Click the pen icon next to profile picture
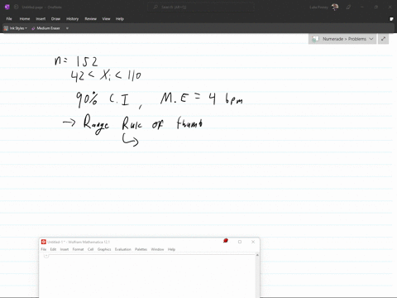The height and width of the screenshot is (298, 397). coord(348,7)
